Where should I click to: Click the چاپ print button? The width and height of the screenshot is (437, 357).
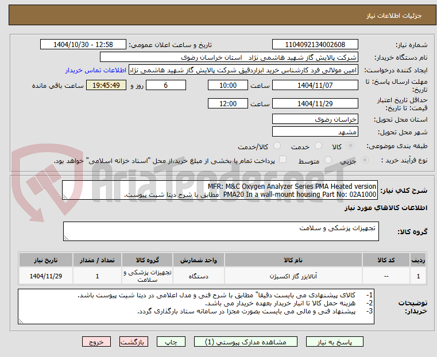click(x=171, y=342)
